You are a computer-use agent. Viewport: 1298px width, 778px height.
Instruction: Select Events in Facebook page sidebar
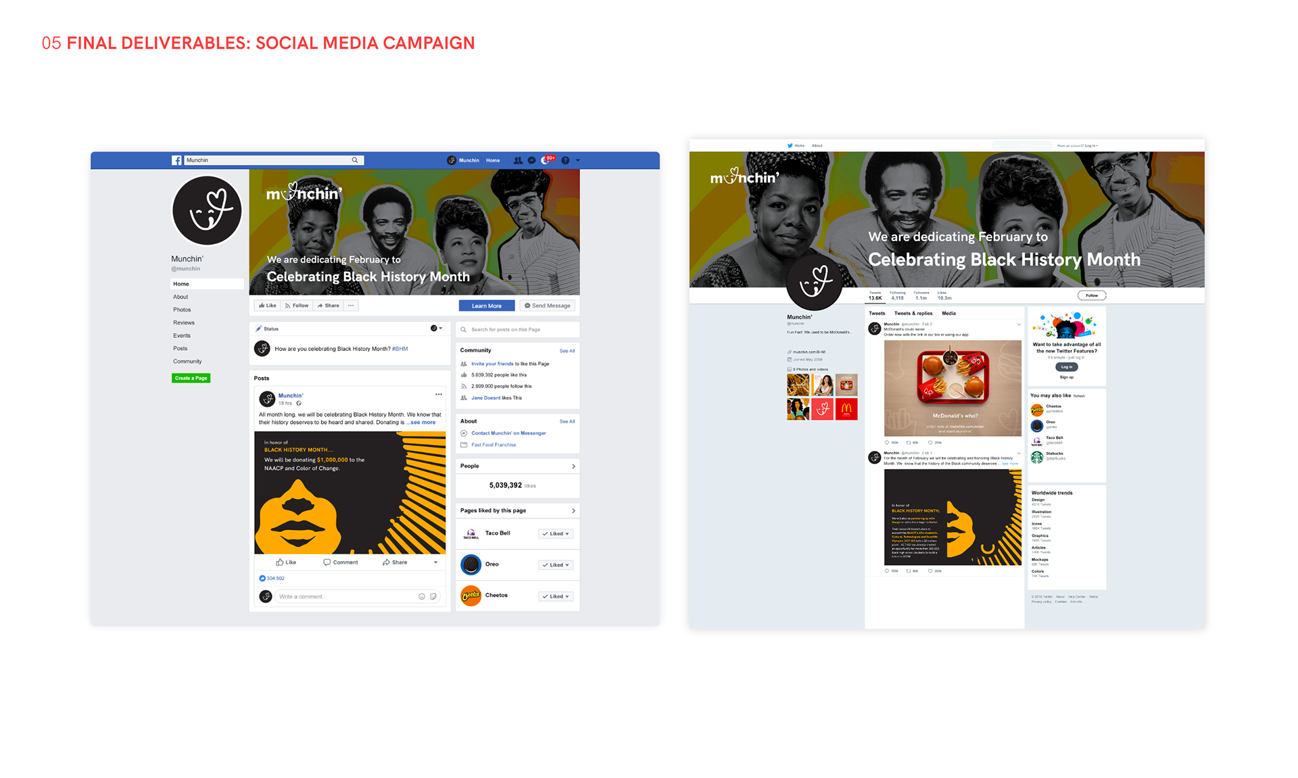pos(182,335)
